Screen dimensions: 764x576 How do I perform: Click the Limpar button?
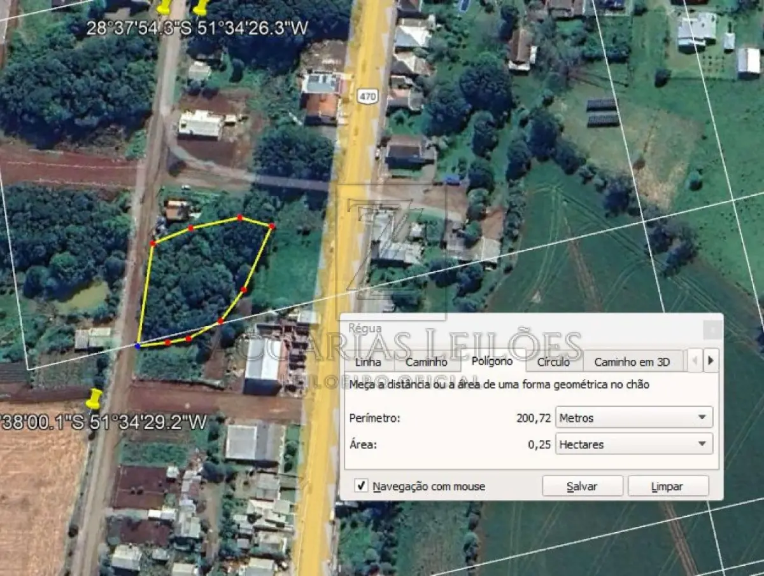(668, 486)
